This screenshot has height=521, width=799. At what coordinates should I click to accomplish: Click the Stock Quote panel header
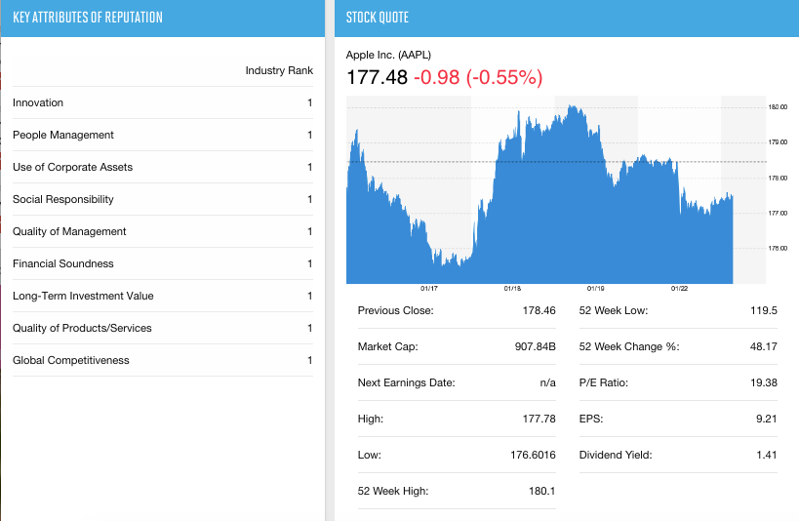(378, 18)
